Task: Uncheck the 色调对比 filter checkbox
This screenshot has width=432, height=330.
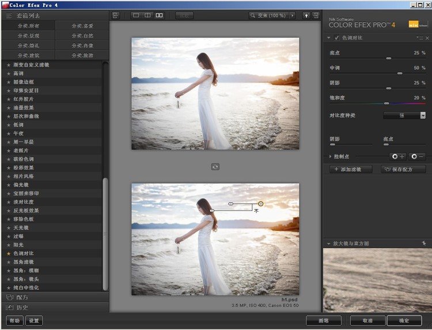Action: tap(336, 38)
